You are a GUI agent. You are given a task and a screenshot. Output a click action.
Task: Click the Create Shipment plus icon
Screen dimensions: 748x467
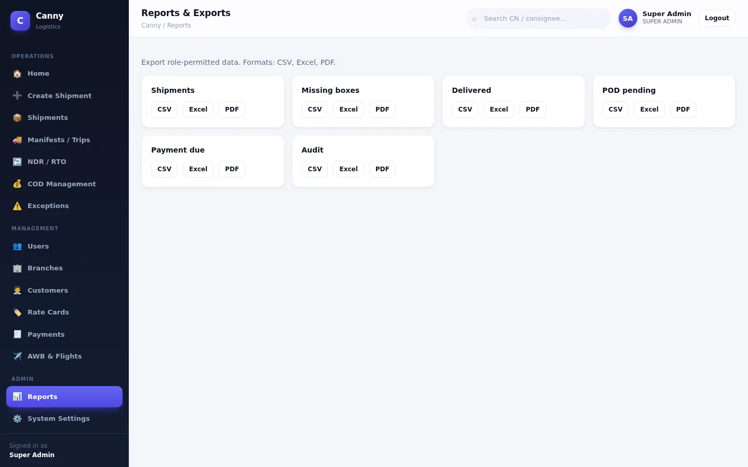click(x=17, y=95)
